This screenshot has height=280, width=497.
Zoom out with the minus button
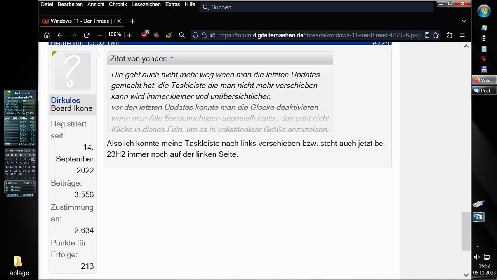click(100, 35)
